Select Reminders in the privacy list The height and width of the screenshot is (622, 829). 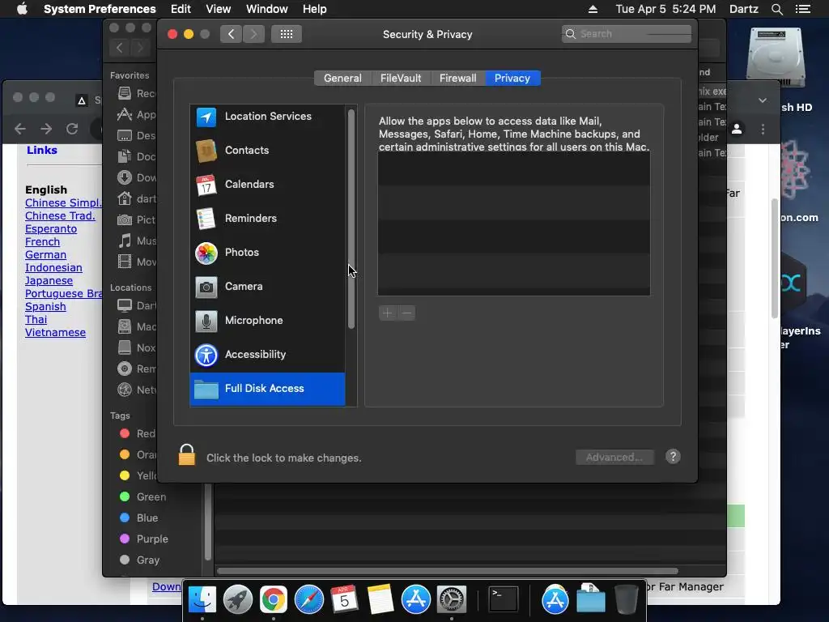[x=267, y=218]
